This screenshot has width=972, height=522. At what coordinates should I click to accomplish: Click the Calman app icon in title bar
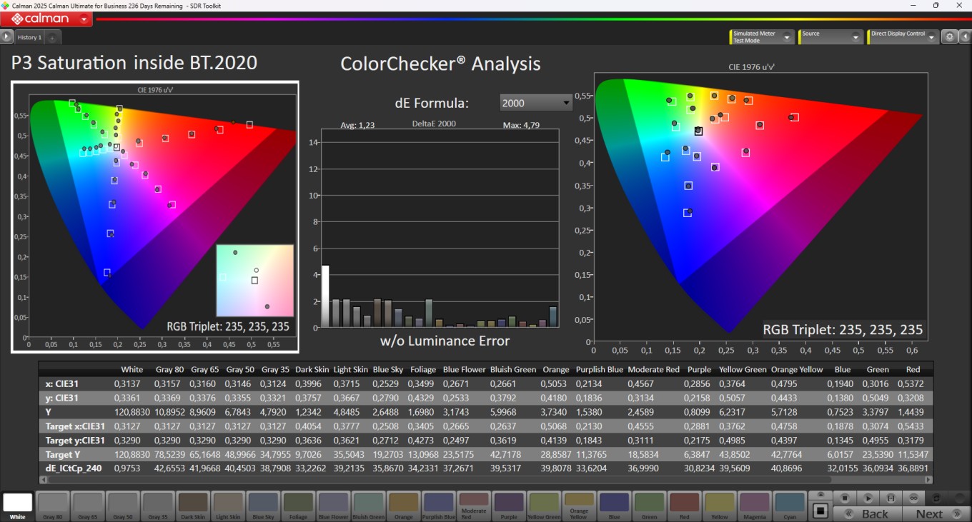coord(6,5)
